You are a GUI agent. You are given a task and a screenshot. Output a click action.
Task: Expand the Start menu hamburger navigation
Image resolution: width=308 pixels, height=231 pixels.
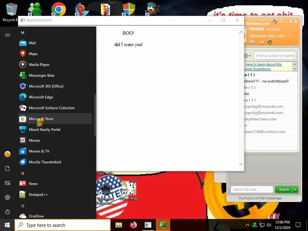coord(8,35)
